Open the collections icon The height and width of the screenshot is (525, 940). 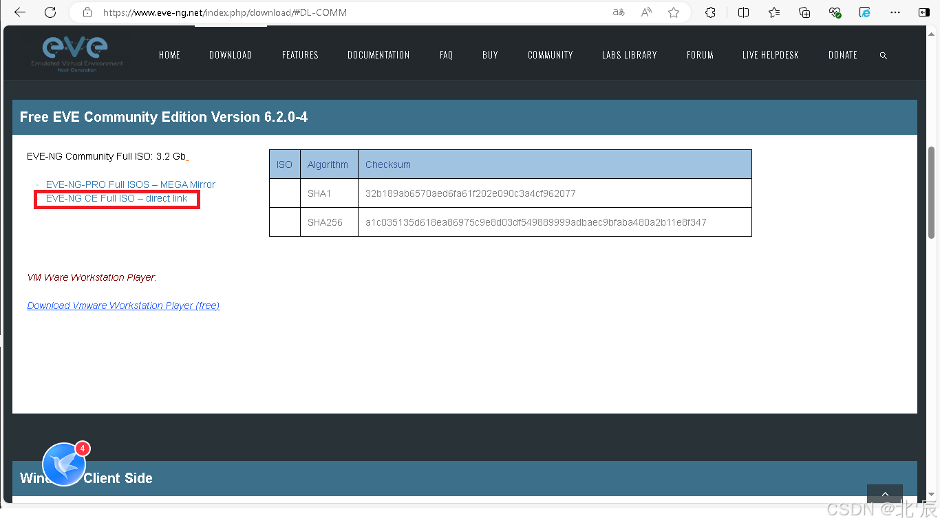point(804,12)
